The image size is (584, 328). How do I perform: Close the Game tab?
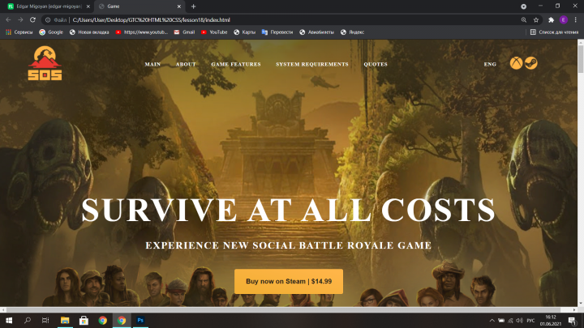(x=178, y=6)
